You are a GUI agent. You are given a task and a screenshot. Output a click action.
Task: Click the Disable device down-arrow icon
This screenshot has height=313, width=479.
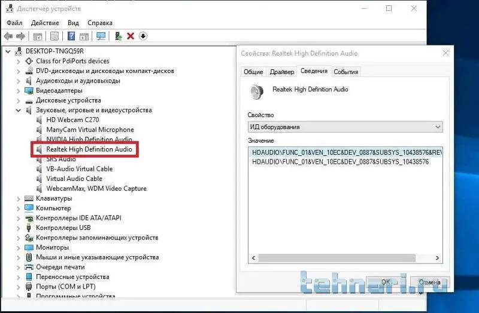pos(143,36)
